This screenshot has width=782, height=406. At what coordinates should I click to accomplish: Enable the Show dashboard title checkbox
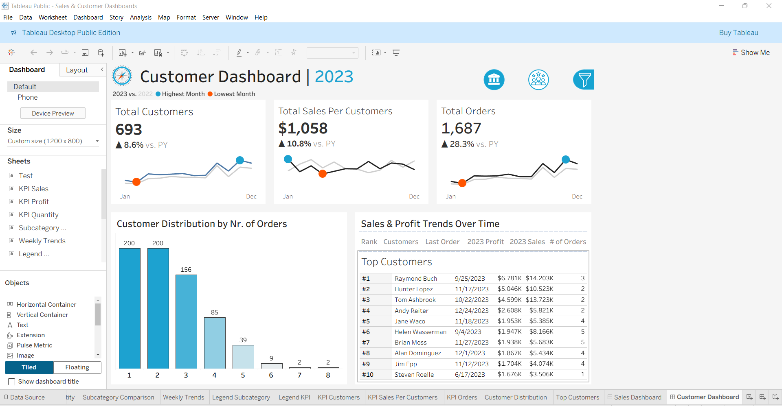pos(12,382)
